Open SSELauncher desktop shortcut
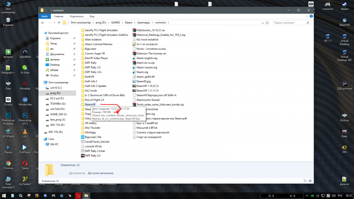354x199 pixels. 344,86
